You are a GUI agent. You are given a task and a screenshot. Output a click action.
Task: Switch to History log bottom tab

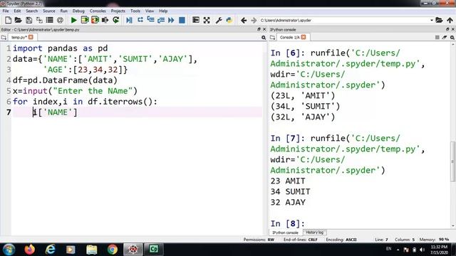tap(315, 233)
